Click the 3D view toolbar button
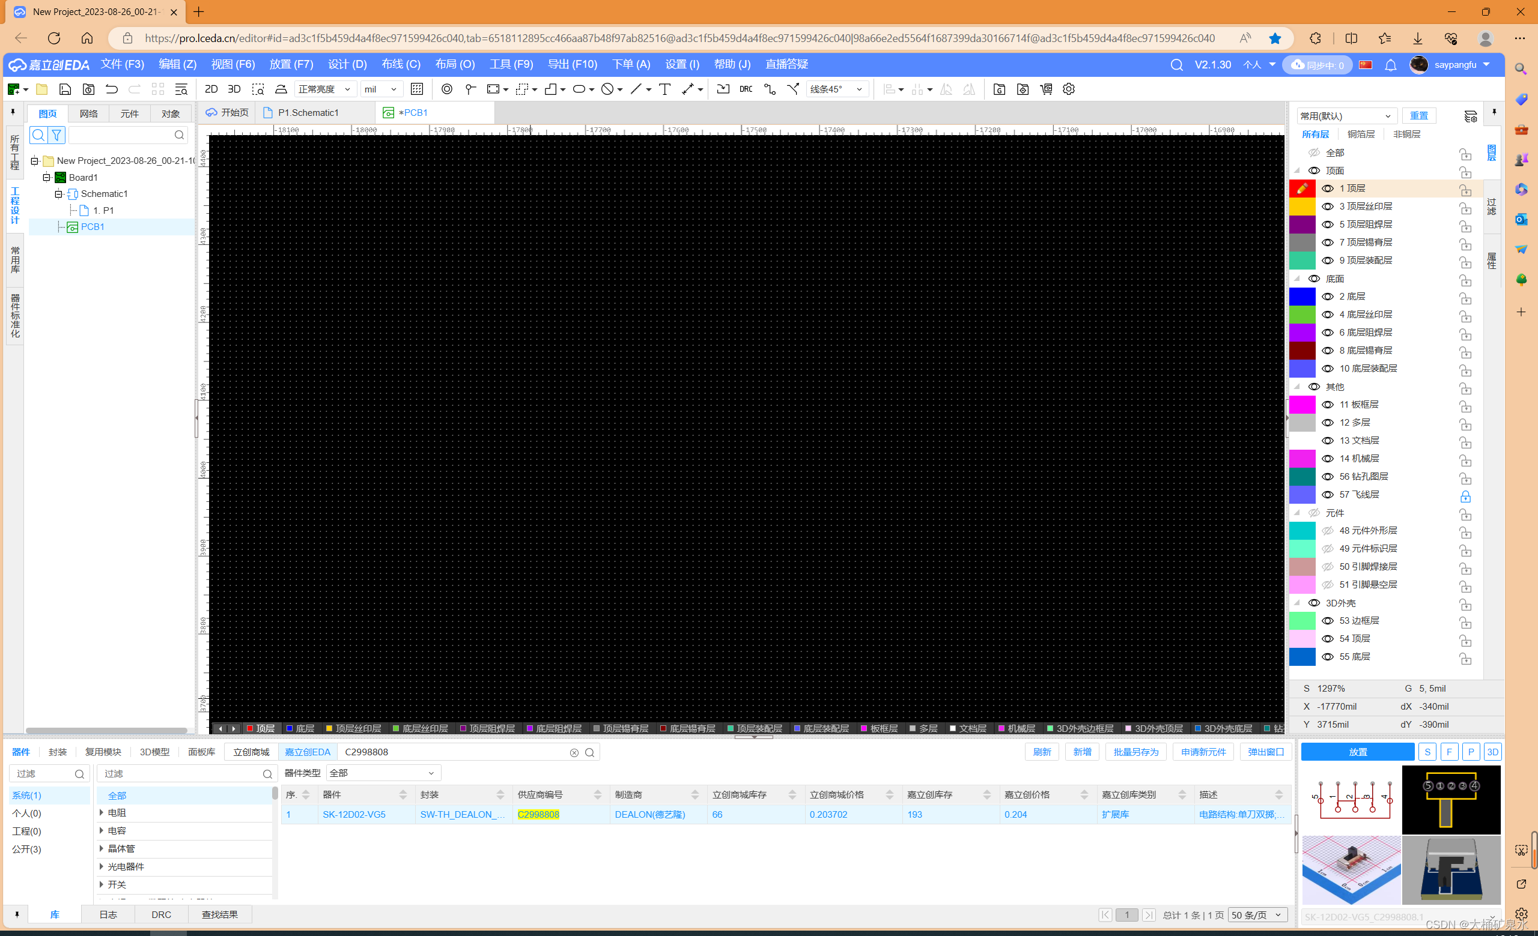Screen dimensions: 1538x936 tap(234, 89)
